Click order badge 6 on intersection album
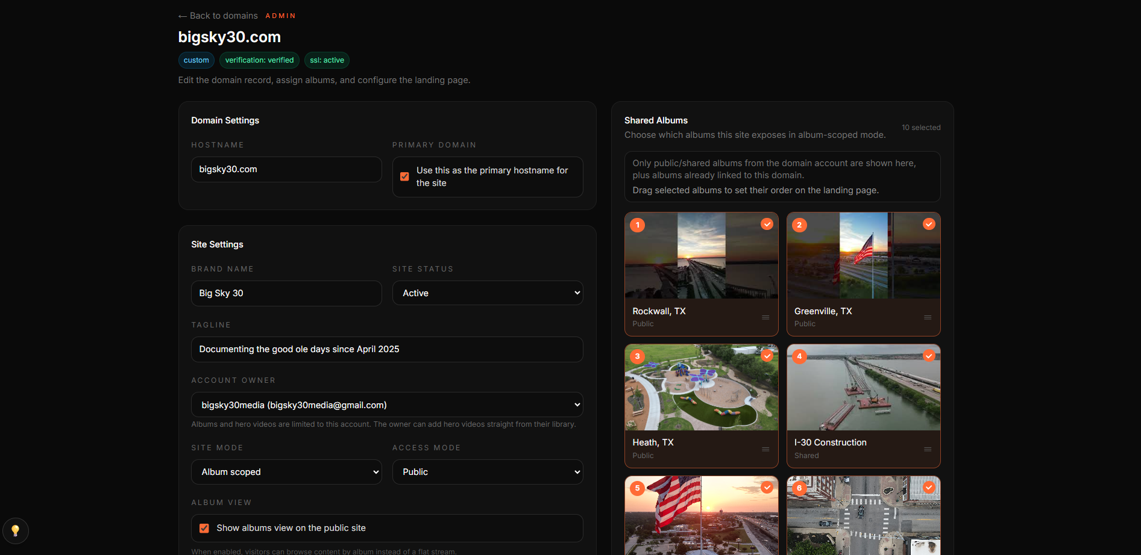This screenshot has width=1141, height=555. point(799,488)
